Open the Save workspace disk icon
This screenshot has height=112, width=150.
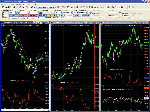(17, 7)
